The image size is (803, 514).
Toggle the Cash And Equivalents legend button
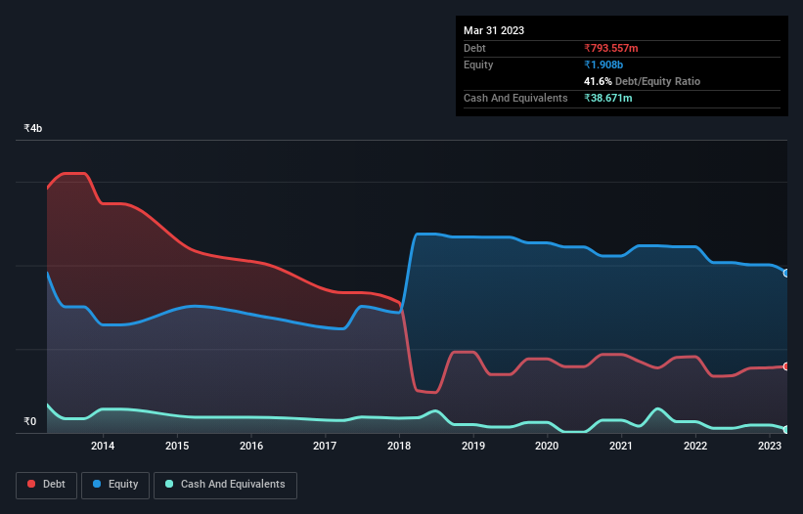(x=225, y=485)
